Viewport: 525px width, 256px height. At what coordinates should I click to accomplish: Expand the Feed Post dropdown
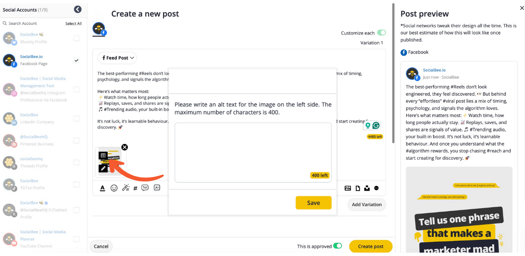point(117,58)
